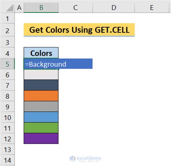
Task: Click the Get Colors Using GET.CELL title
Action: click(x=79, y=30)
